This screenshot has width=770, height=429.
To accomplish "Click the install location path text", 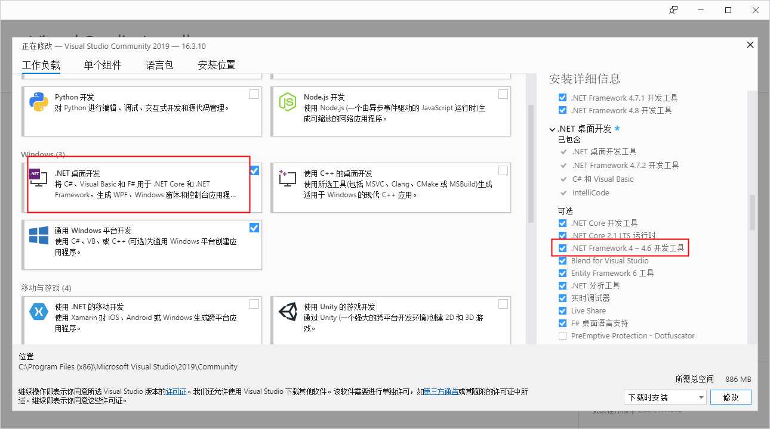I will (x=128, y=367).
